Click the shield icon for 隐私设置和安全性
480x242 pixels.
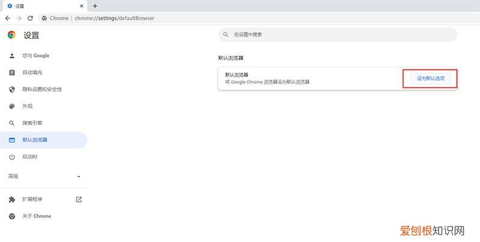[x=12, y=89]
